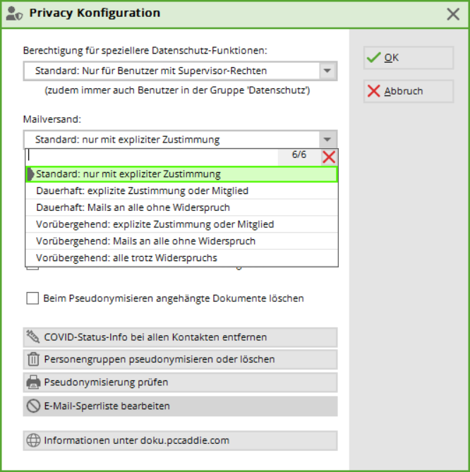Select 'Dauerhaft: explizite Zustimmung oder Mitglied'
The image size is (470, 472).
[x=142, y=190]
